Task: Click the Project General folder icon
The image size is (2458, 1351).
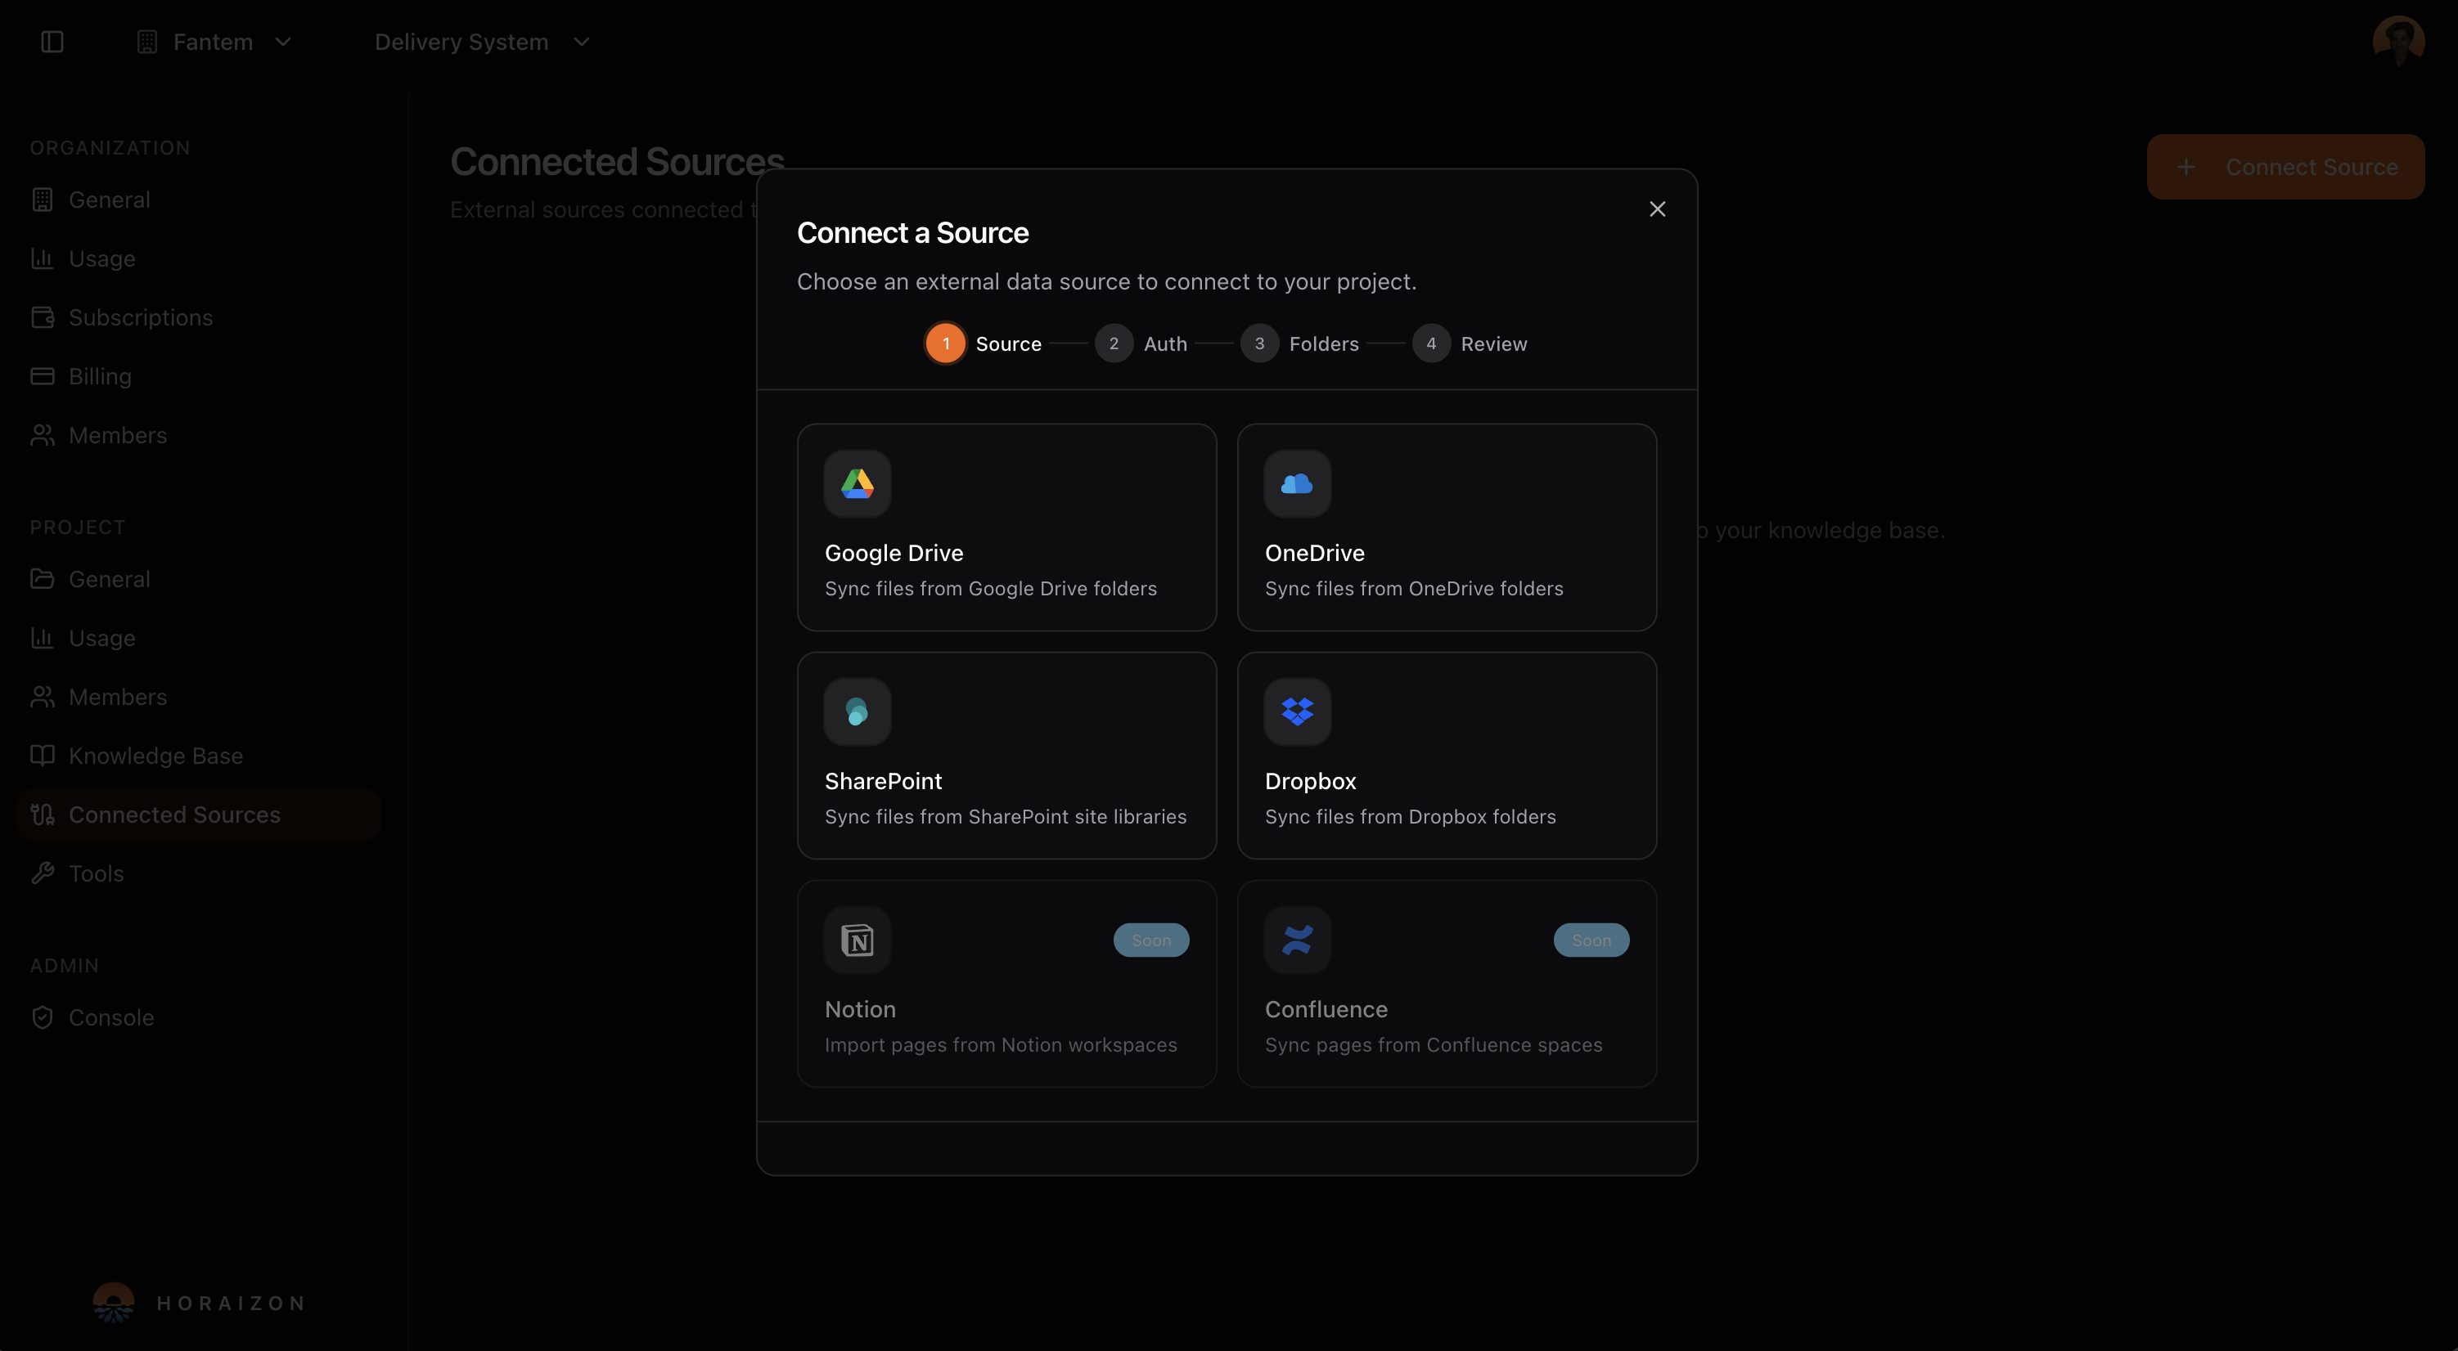Action: (x=42, y=579)
